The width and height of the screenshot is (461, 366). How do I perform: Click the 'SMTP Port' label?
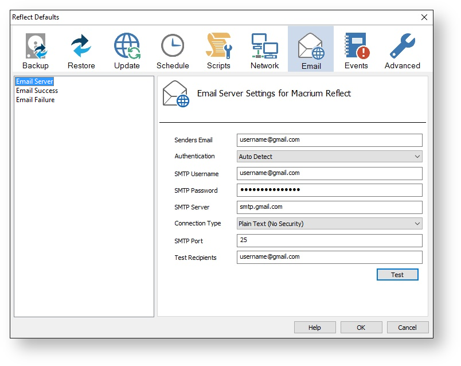[189, 241]
